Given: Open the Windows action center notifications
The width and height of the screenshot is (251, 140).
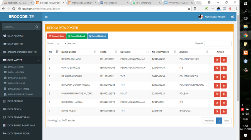Looking at the screenshot, I should coord(245,135).
